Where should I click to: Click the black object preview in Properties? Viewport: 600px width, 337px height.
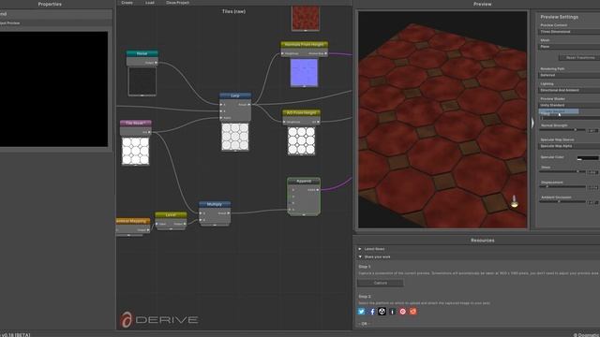click(53, 89)
